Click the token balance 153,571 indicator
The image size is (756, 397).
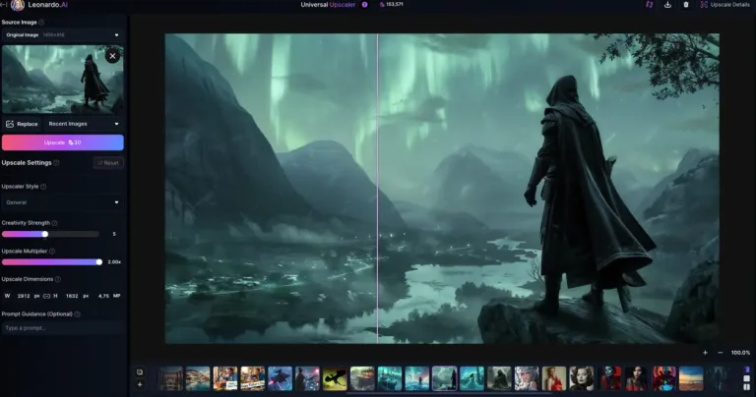[392, 4]
